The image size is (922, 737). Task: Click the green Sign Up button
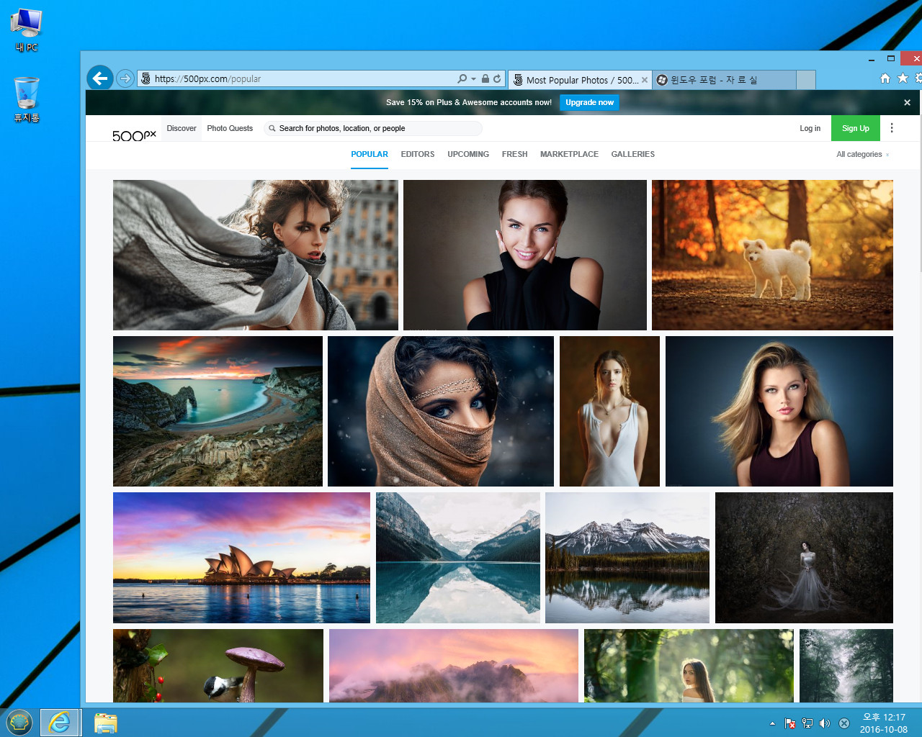tap(856, 128)
